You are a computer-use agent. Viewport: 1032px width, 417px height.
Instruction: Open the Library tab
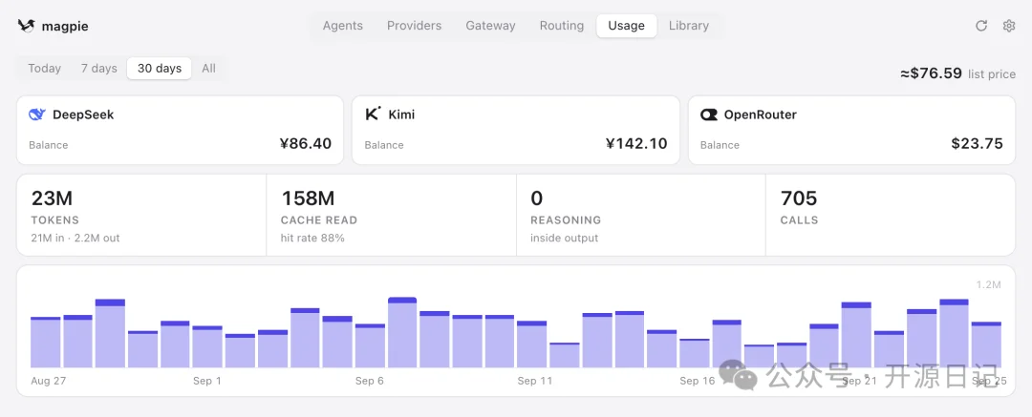[688, 26]
